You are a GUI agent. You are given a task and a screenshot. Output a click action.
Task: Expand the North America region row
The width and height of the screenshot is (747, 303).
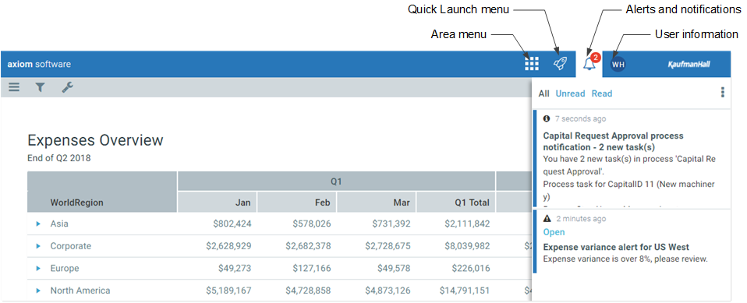tap(38, 291)
